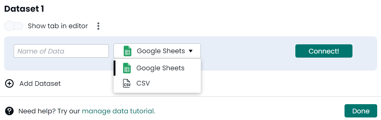Toggle the Show tab in editor switch
Viewport: 381px width, 120px height.
pyautogui.click(x=14, y=26)
